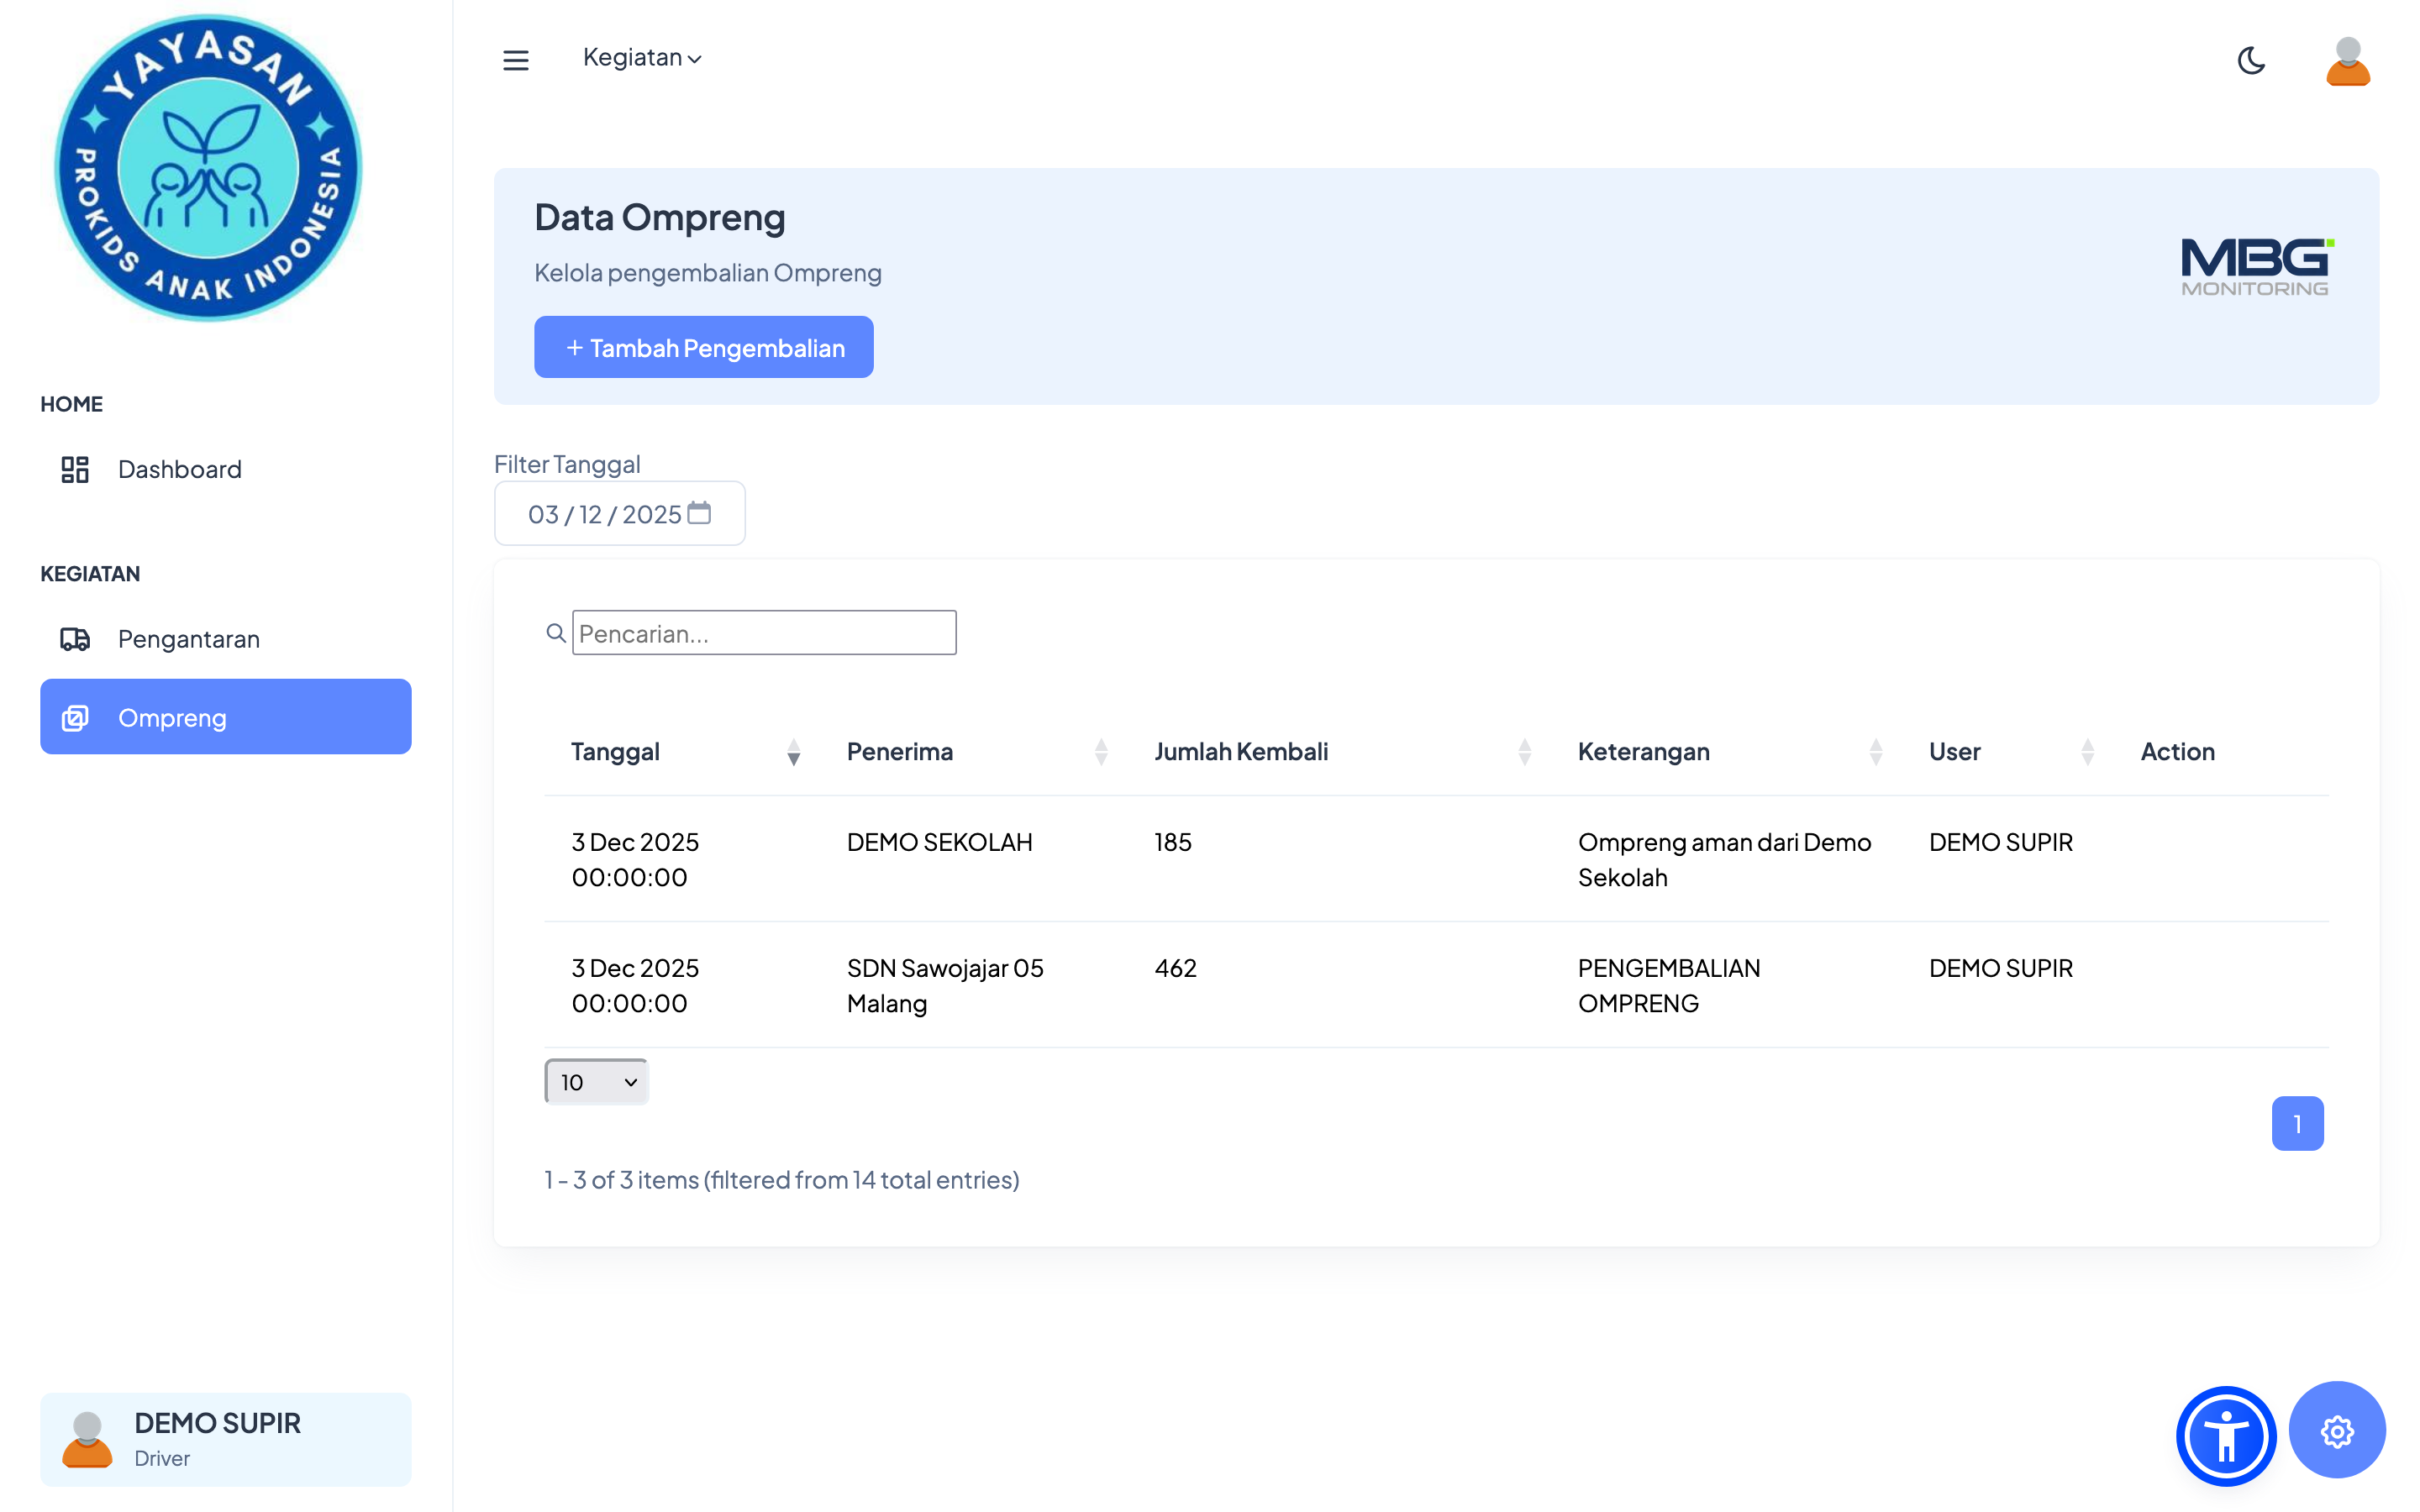The height and width of the screenshot is (1512, 2420).
Task: Click page 1 pagination button
Action: [x=2296, y=1124]
